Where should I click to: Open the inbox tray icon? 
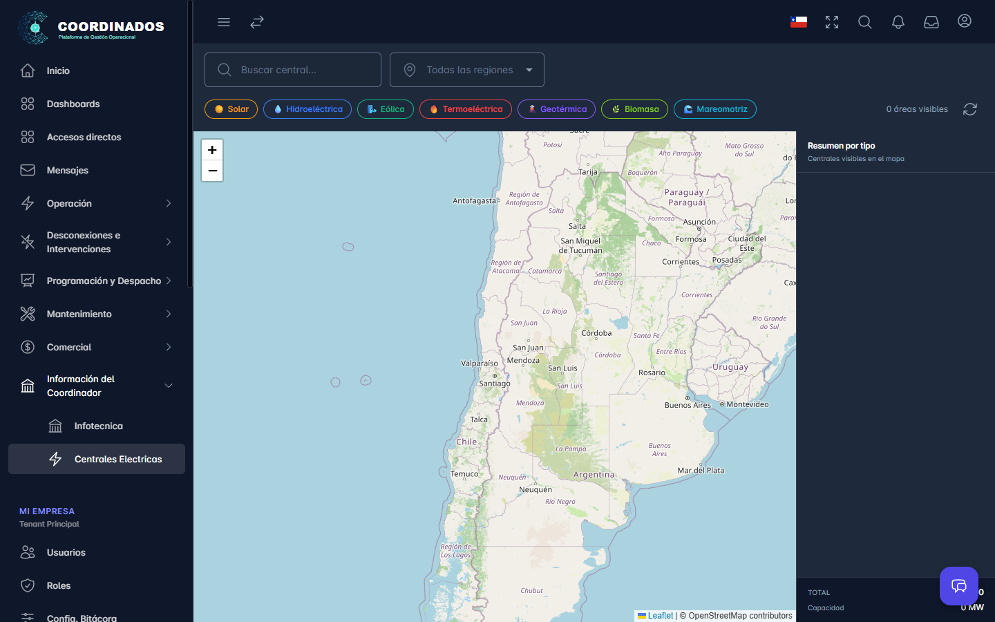[x=931, y=22]
